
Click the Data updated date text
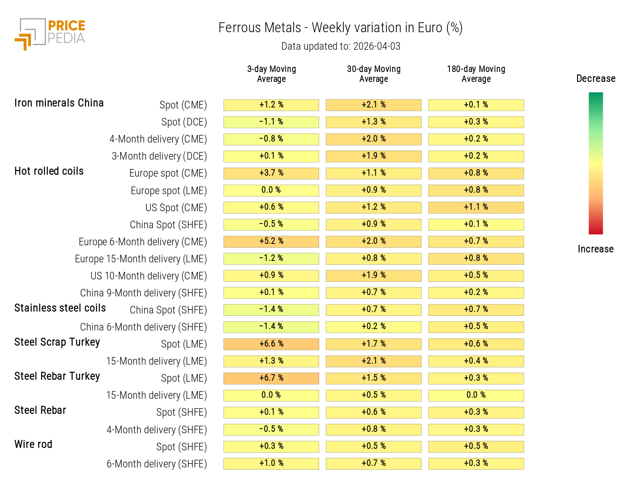pos(340,46)
